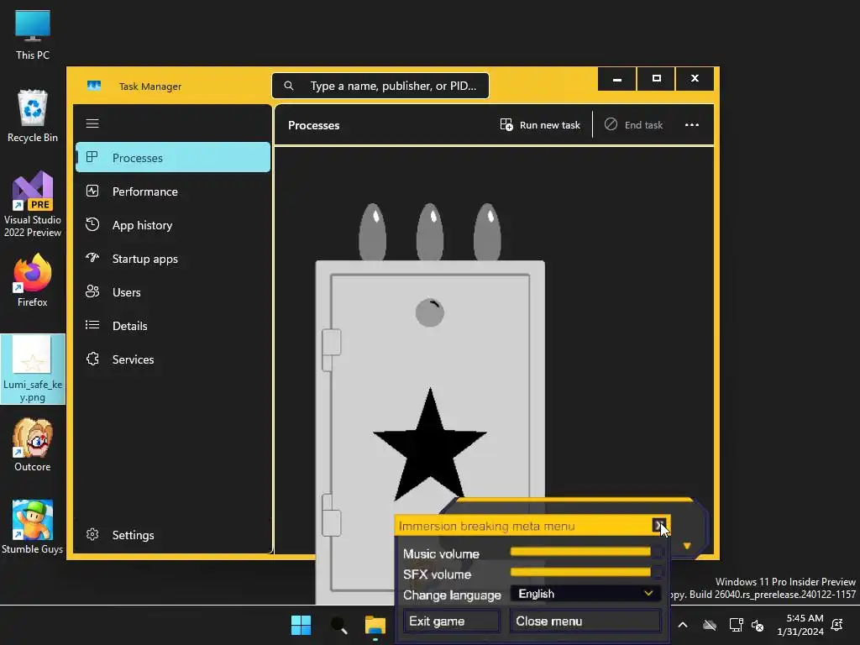Click the network tray icon
This screenshot has height=645, width=860.
pyautogui.click(x=736, y=625)
